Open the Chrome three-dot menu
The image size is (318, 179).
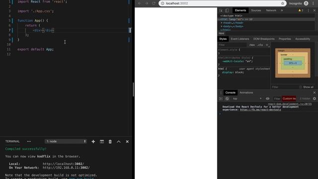pyautogui.click(x=313, y=3)
